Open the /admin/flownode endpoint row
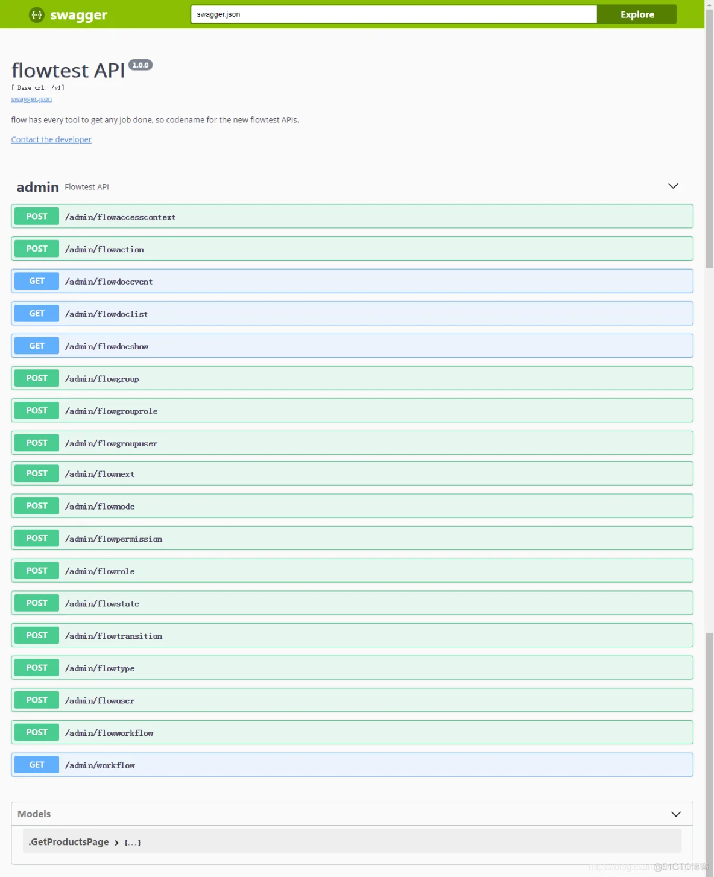 (353, 505)
